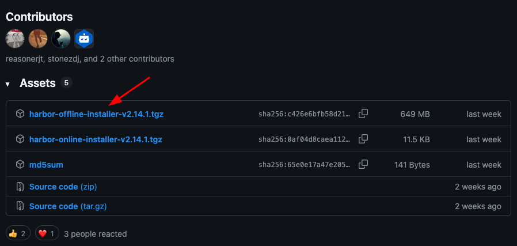Click the file icon for Source code (tar.gz)

pyautogui.click(x=20, y=206)
